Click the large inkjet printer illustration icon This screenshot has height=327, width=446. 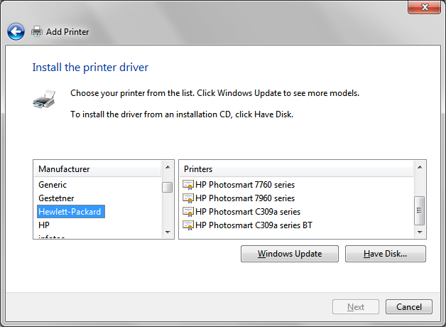44,99
